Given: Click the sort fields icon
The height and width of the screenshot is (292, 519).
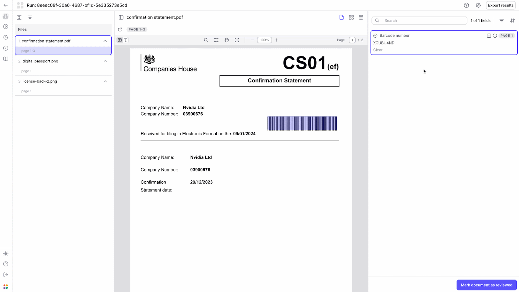Looking at the screenshot, I should [513, 20].
